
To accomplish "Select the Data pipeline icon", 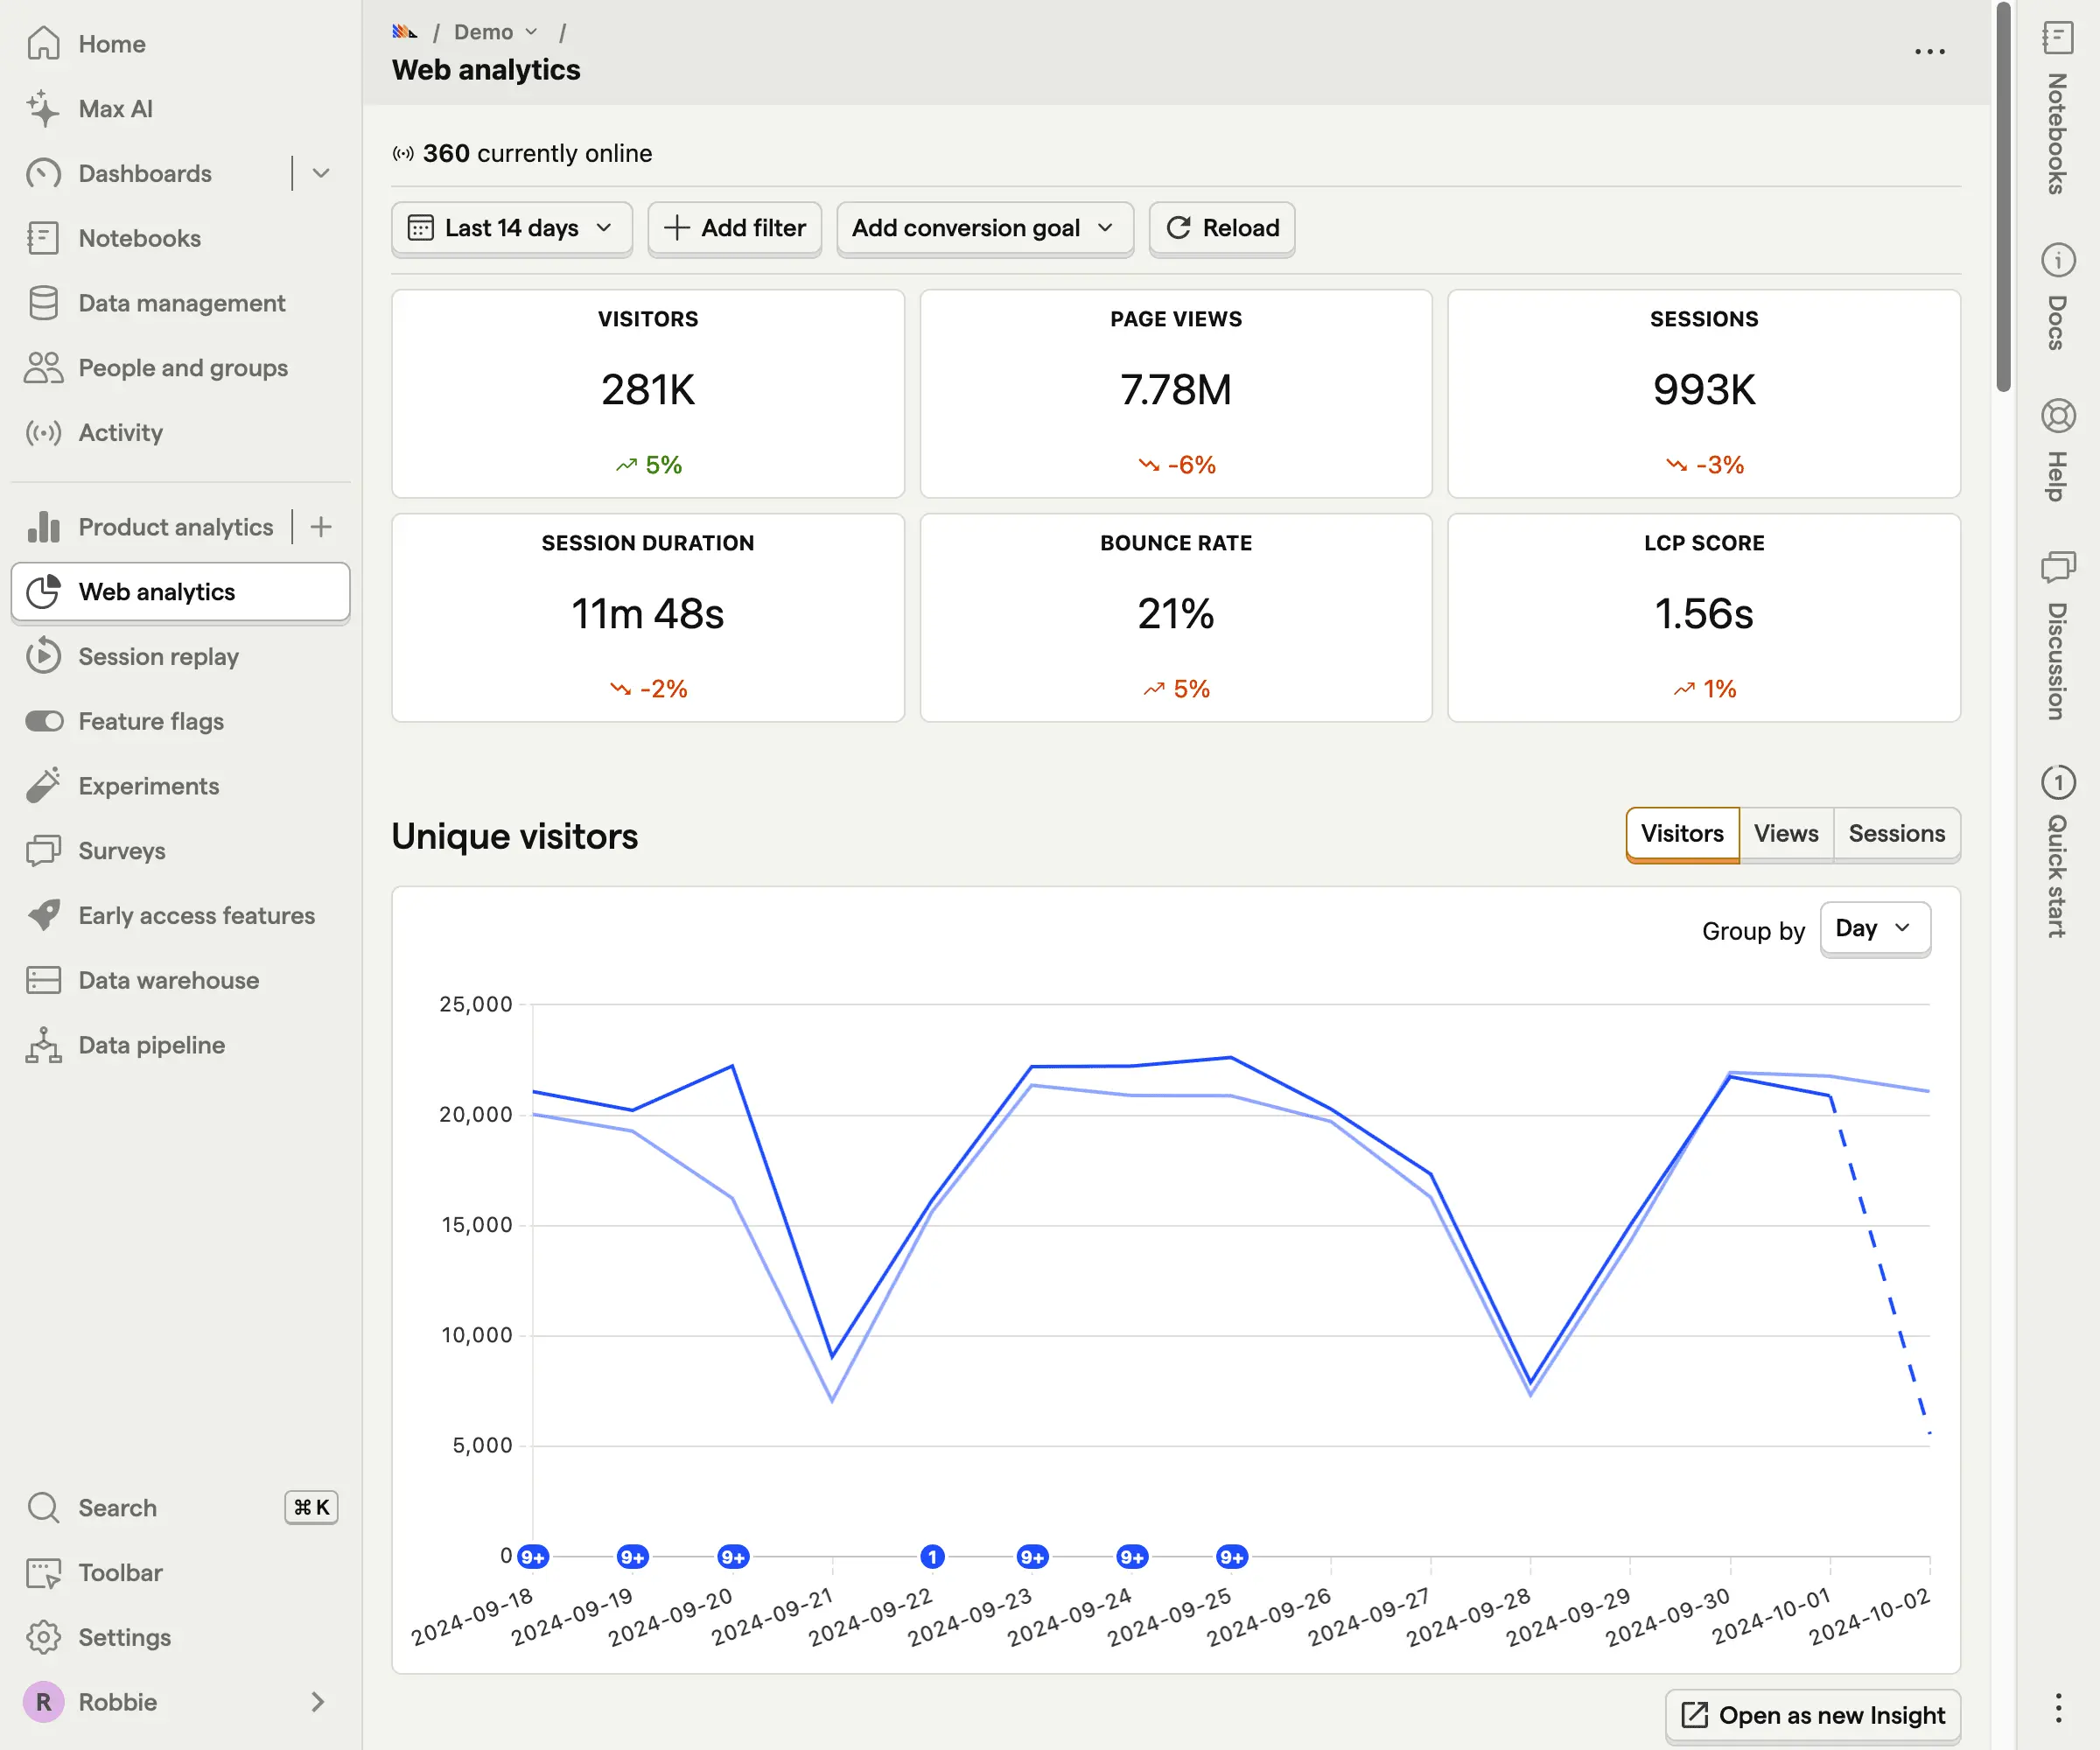I will point(44,1045).
